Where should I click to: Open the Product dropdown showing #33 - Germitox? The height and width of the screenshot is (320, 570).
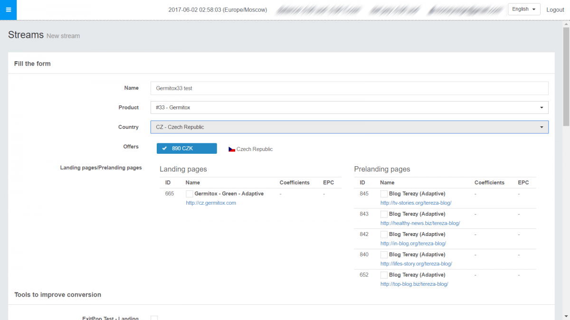349,108
